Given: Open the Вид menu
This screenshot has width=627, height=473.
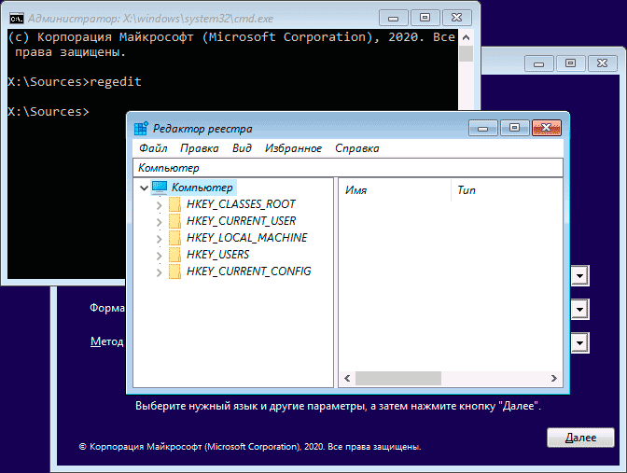Looking at the screenshot, I should tap(242, 148).
